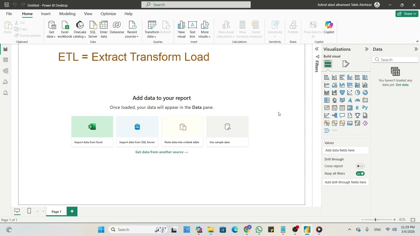Select the Image visual icon
This screenshot has width=420, height=236.
(x=350, y=123)
